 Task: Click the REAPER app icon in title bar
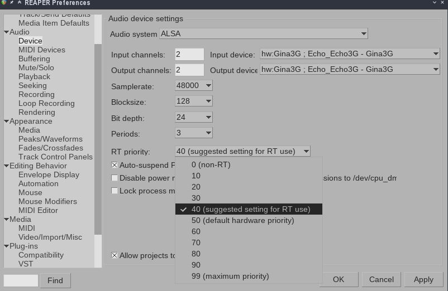(x=4, y=3)
